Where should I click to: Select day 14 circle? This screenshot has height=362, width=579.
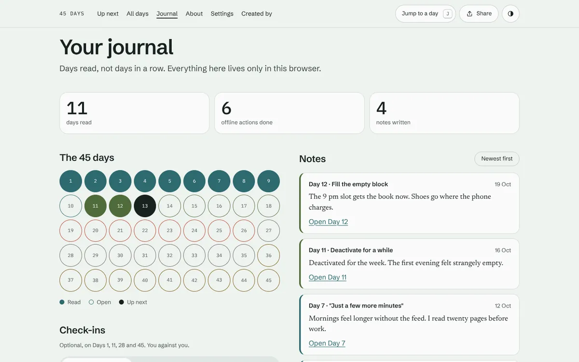coord(170,206)
